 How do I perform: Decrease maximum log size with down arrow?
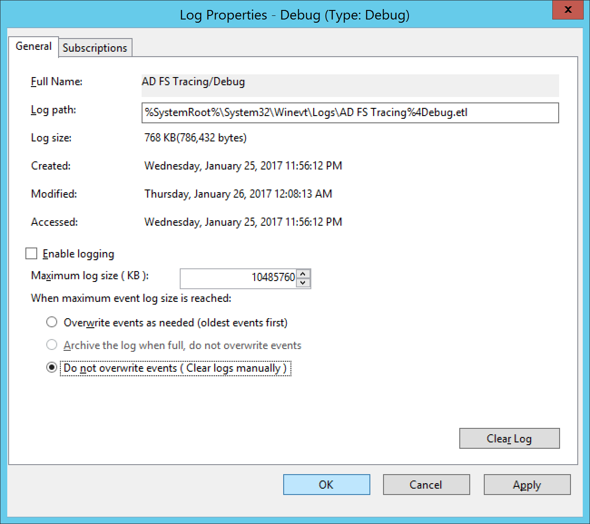click(303, 283)
